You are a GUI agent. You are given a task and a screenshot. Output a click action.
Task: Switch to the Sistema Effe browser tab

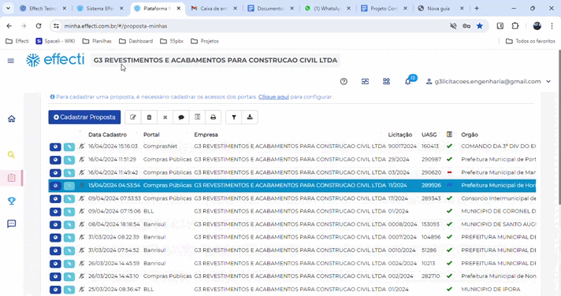[x=99, y=8]
